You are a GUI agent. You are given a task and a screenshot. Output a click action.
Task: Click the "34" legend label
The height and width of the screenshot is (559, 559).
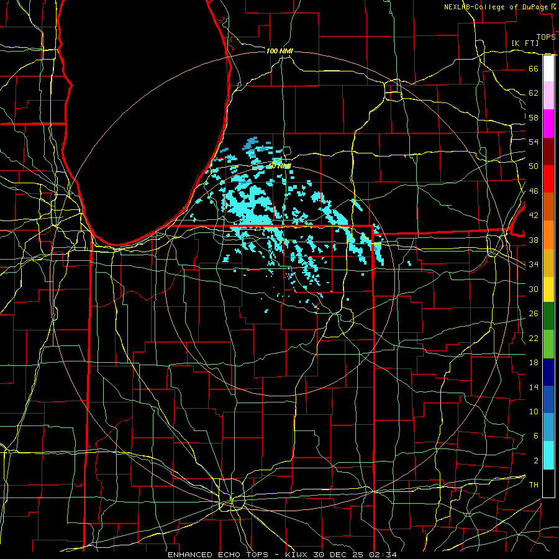[534, 265]
